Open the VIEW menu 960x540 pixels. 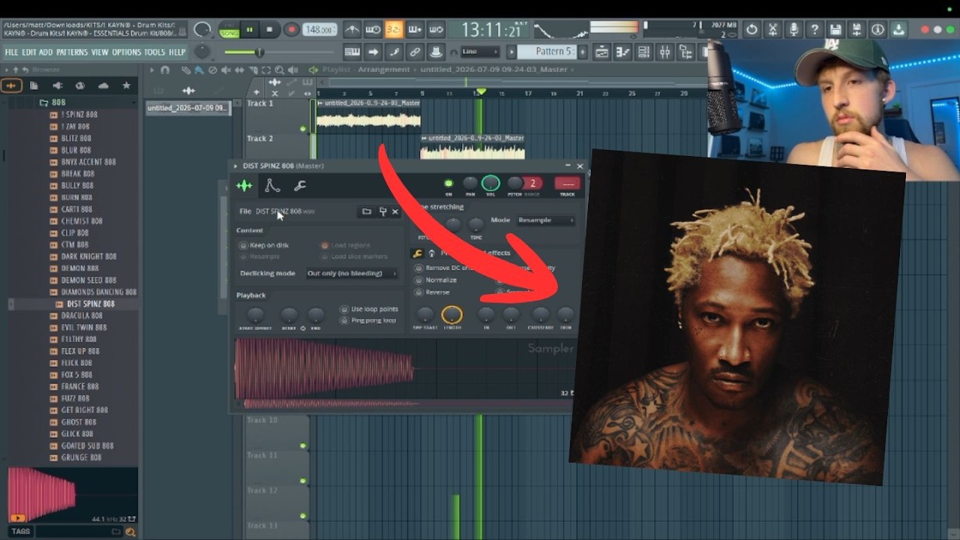coord(100,52)
